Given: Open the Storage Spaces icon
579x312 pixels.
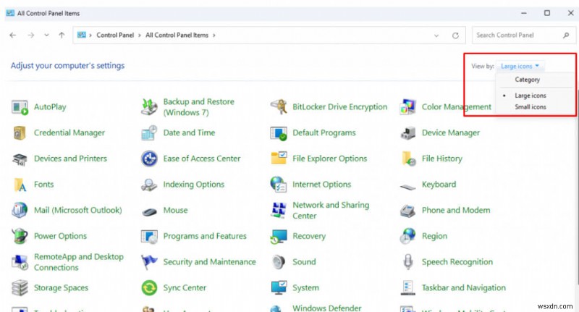Looking at the screenshot, I should tap(20, 288).
